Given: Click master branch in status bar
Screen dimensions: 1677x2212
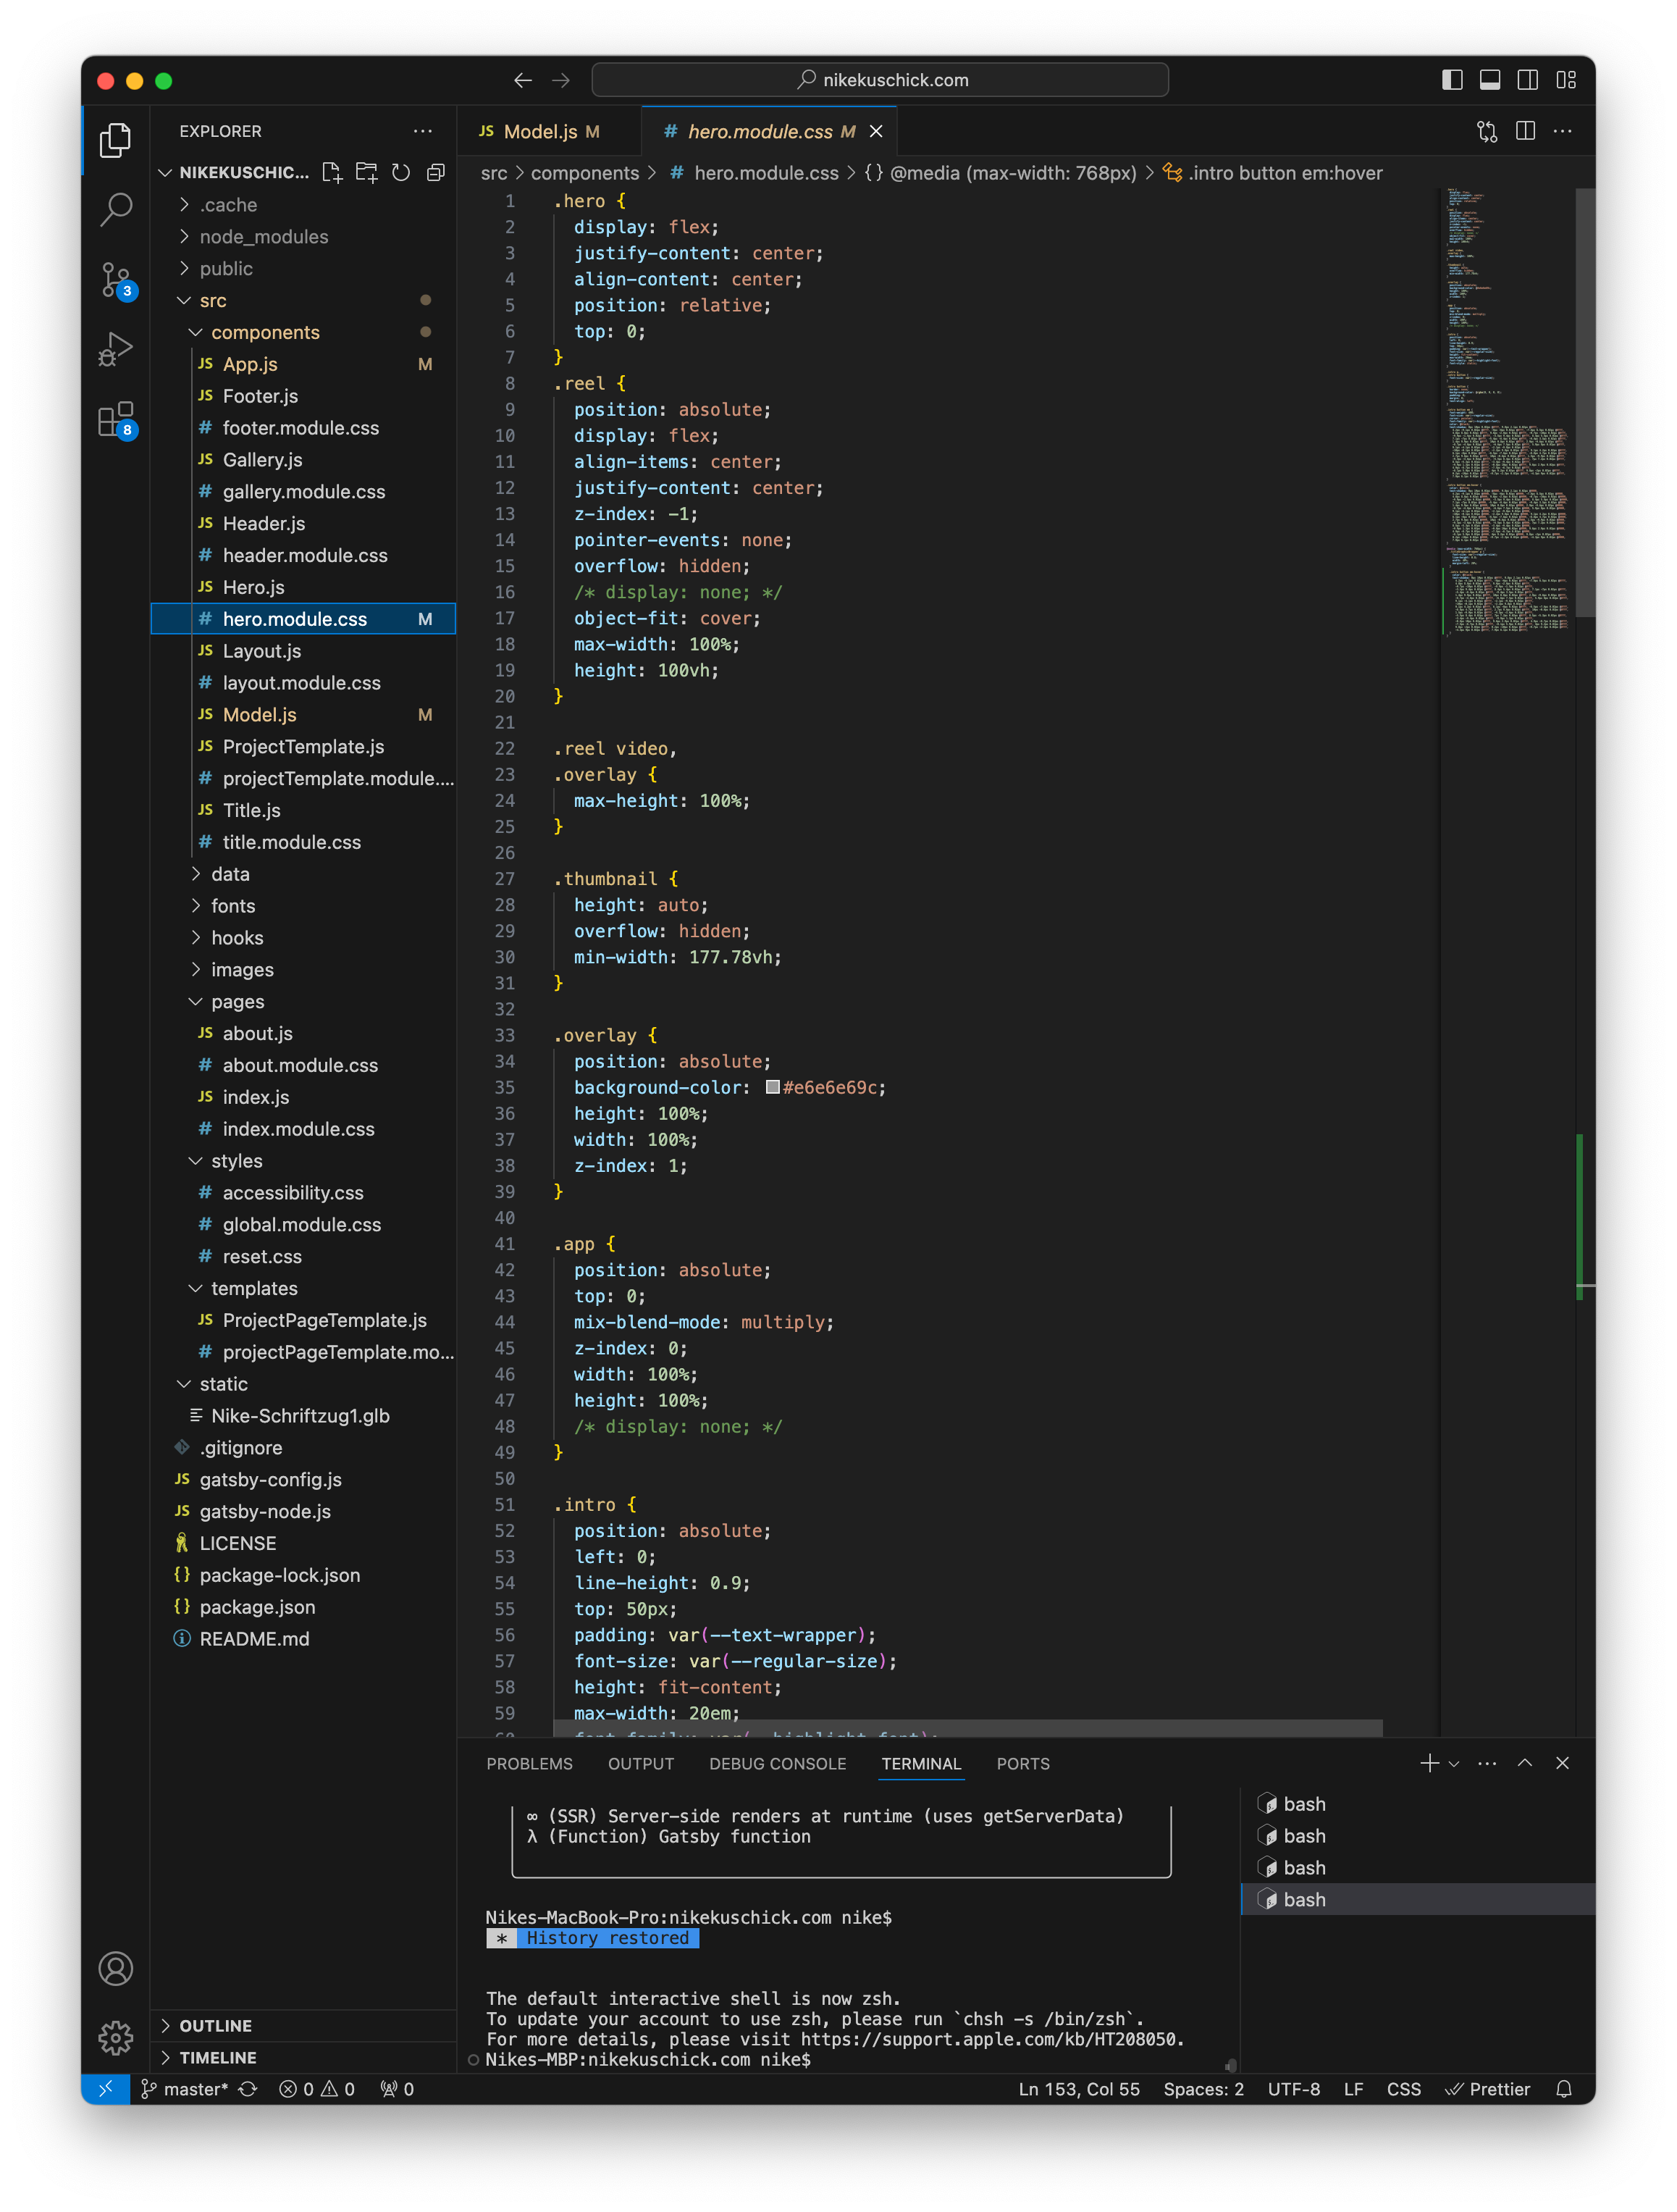Looking at the screenshot, I should coord(185,2088).
